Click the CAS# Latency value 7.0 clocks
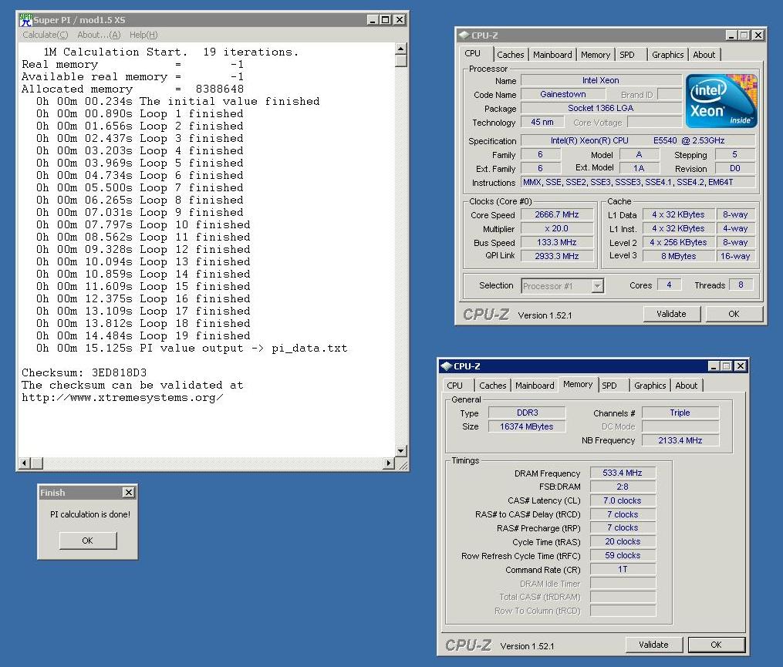This screenshot has width=783, height=667. pos(623,500)
